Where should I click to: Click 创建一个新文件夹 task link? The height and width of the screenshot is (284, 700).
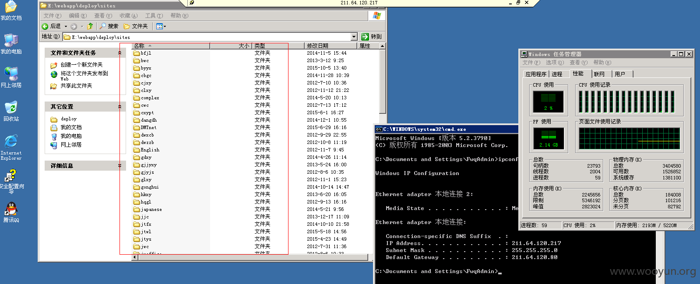81,65
